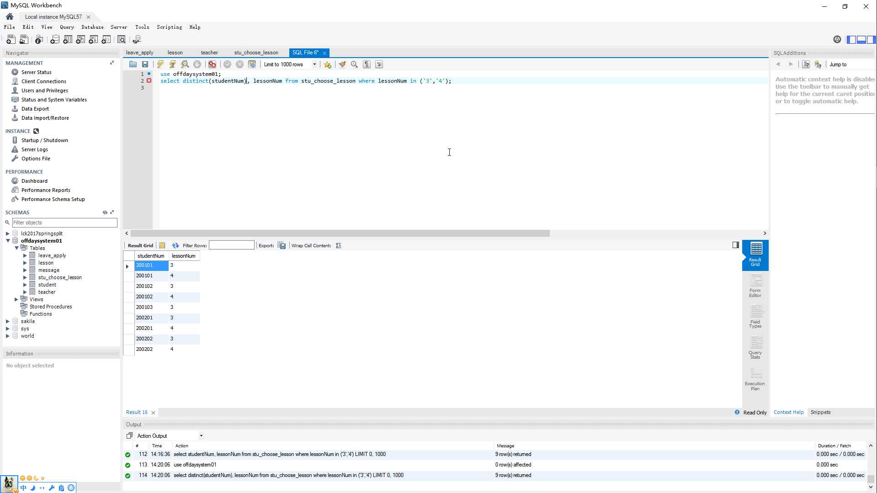Create a new function icon
Screen dimensions: 877x493
pyautogui.click(x=106, y=40)
